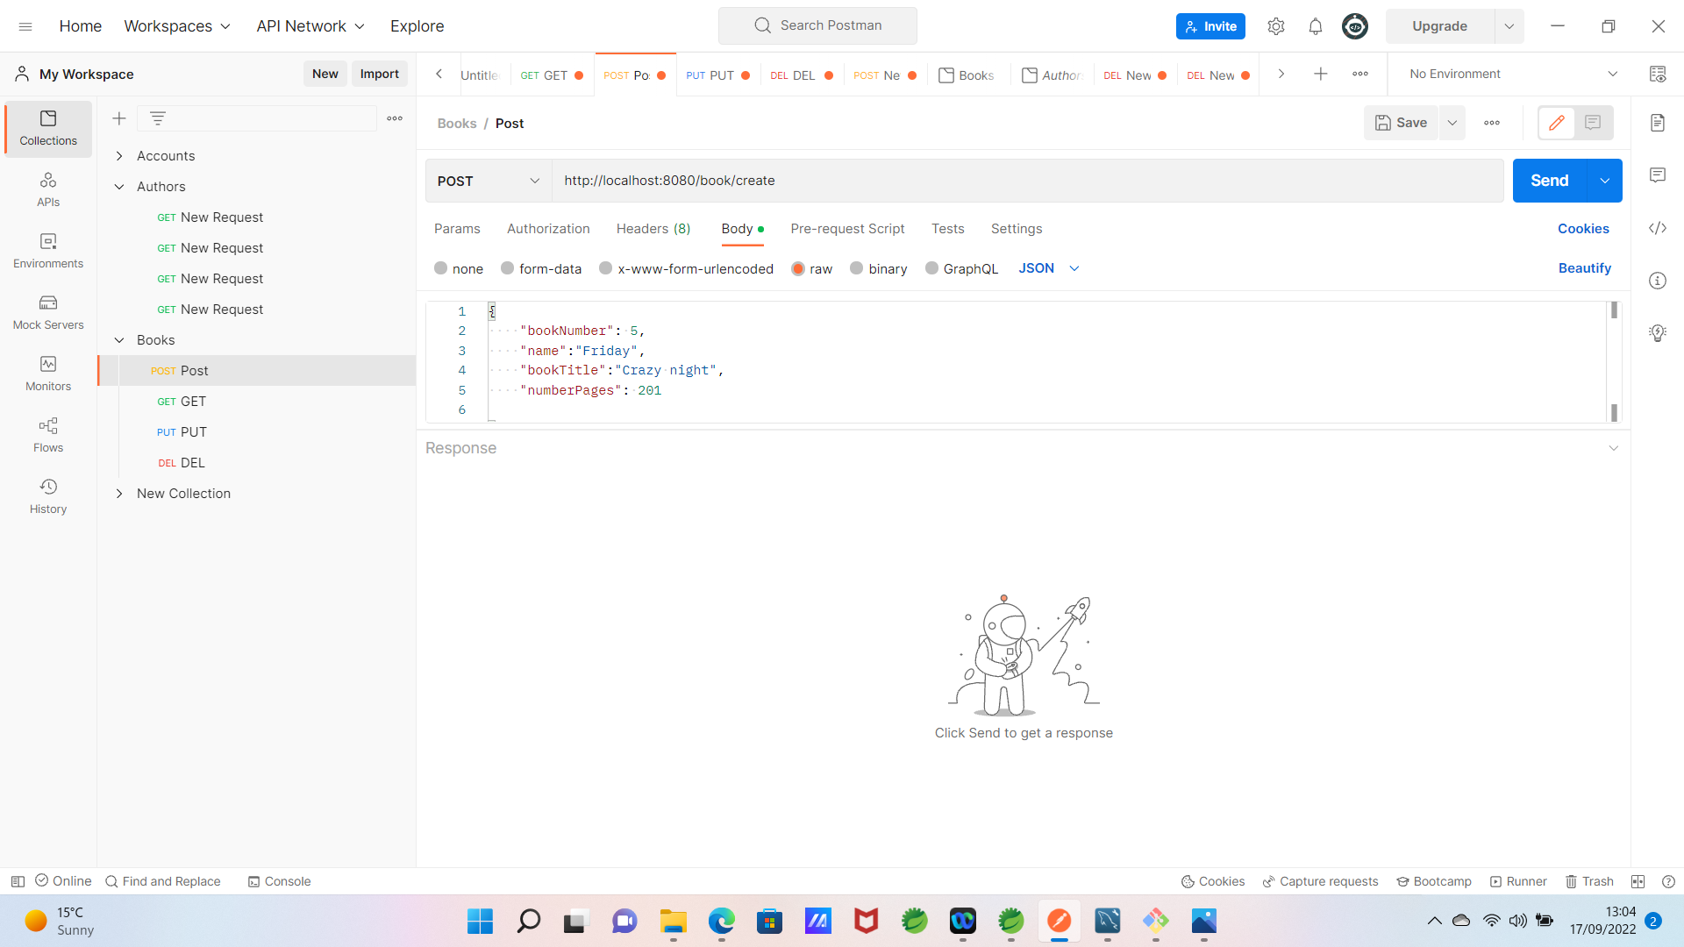Open the notifications bell
Image resolution: width=1684 pixels, height=947 pixels.
point(1316,26)
